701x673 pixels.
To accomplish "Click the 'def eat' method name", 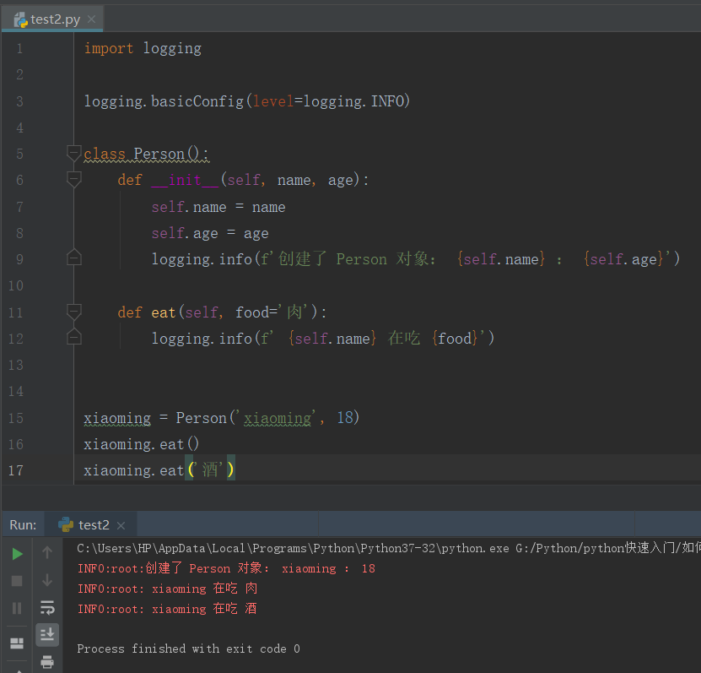I will click(x=163, y=312).
